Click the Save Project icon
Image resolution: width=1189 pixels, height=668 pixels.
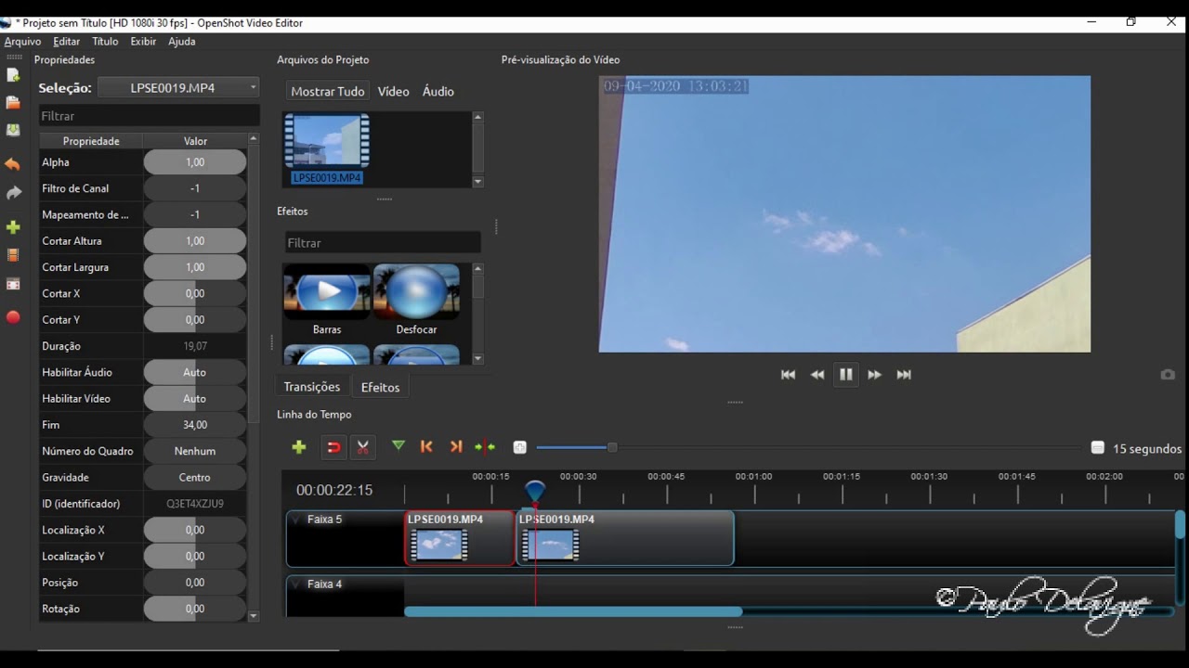point(13,130)
